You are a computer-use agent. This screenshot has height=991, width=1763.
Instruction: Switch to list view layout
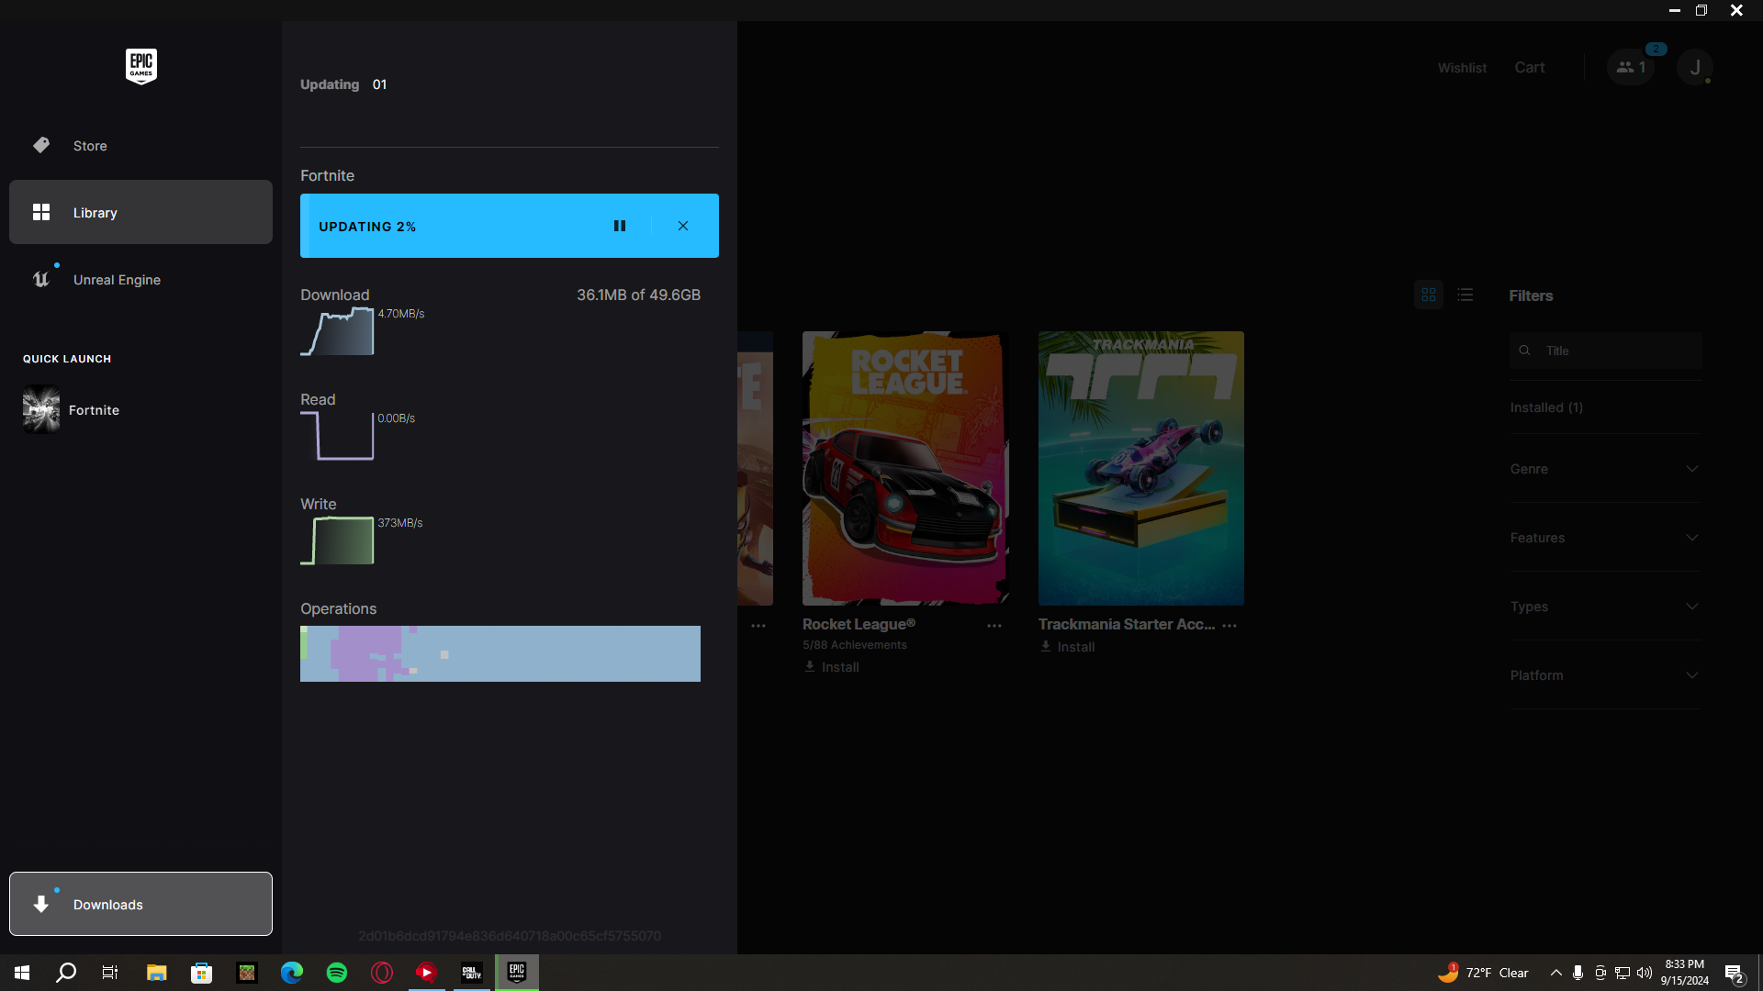(x=1465, y=295)
